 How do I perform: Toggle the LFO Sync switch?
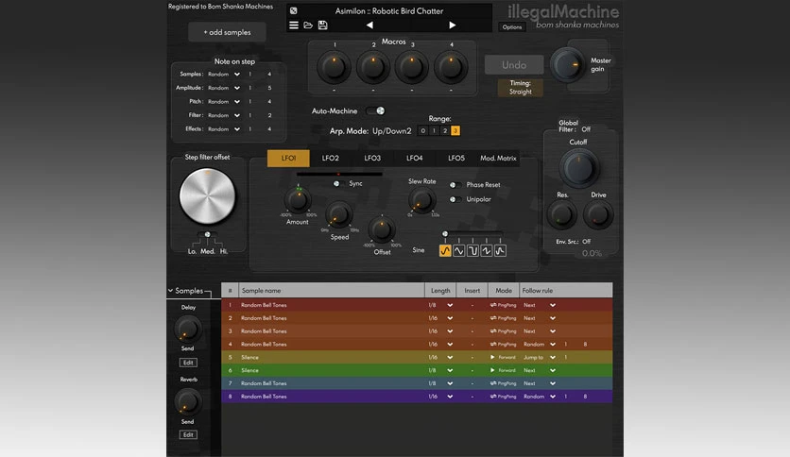(338, 184)
